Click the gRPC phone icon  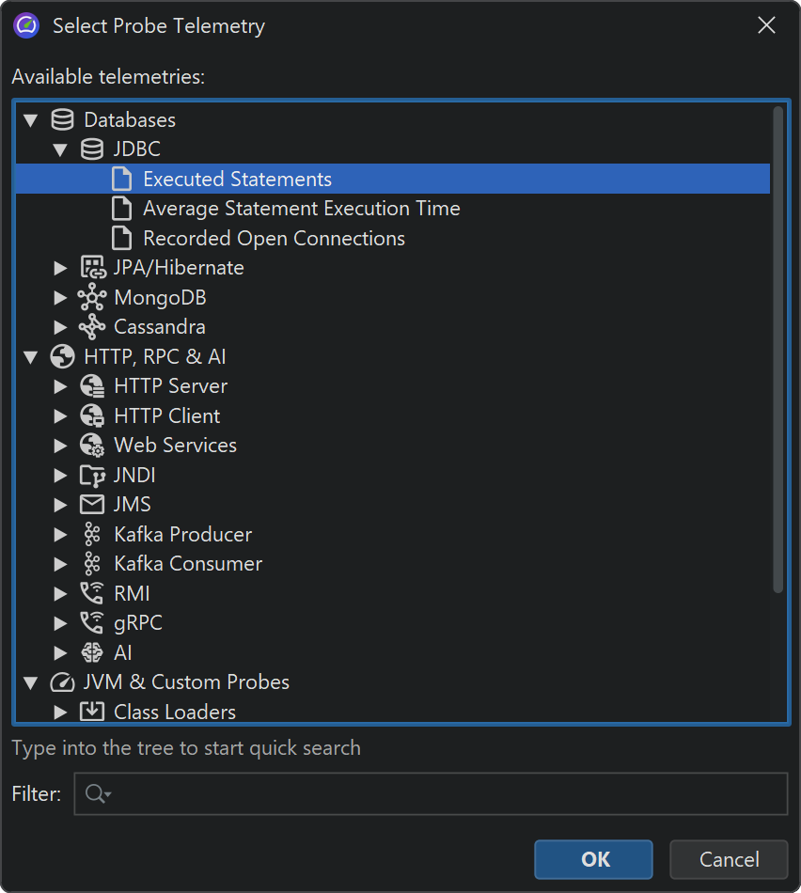[x=92, y=622]
